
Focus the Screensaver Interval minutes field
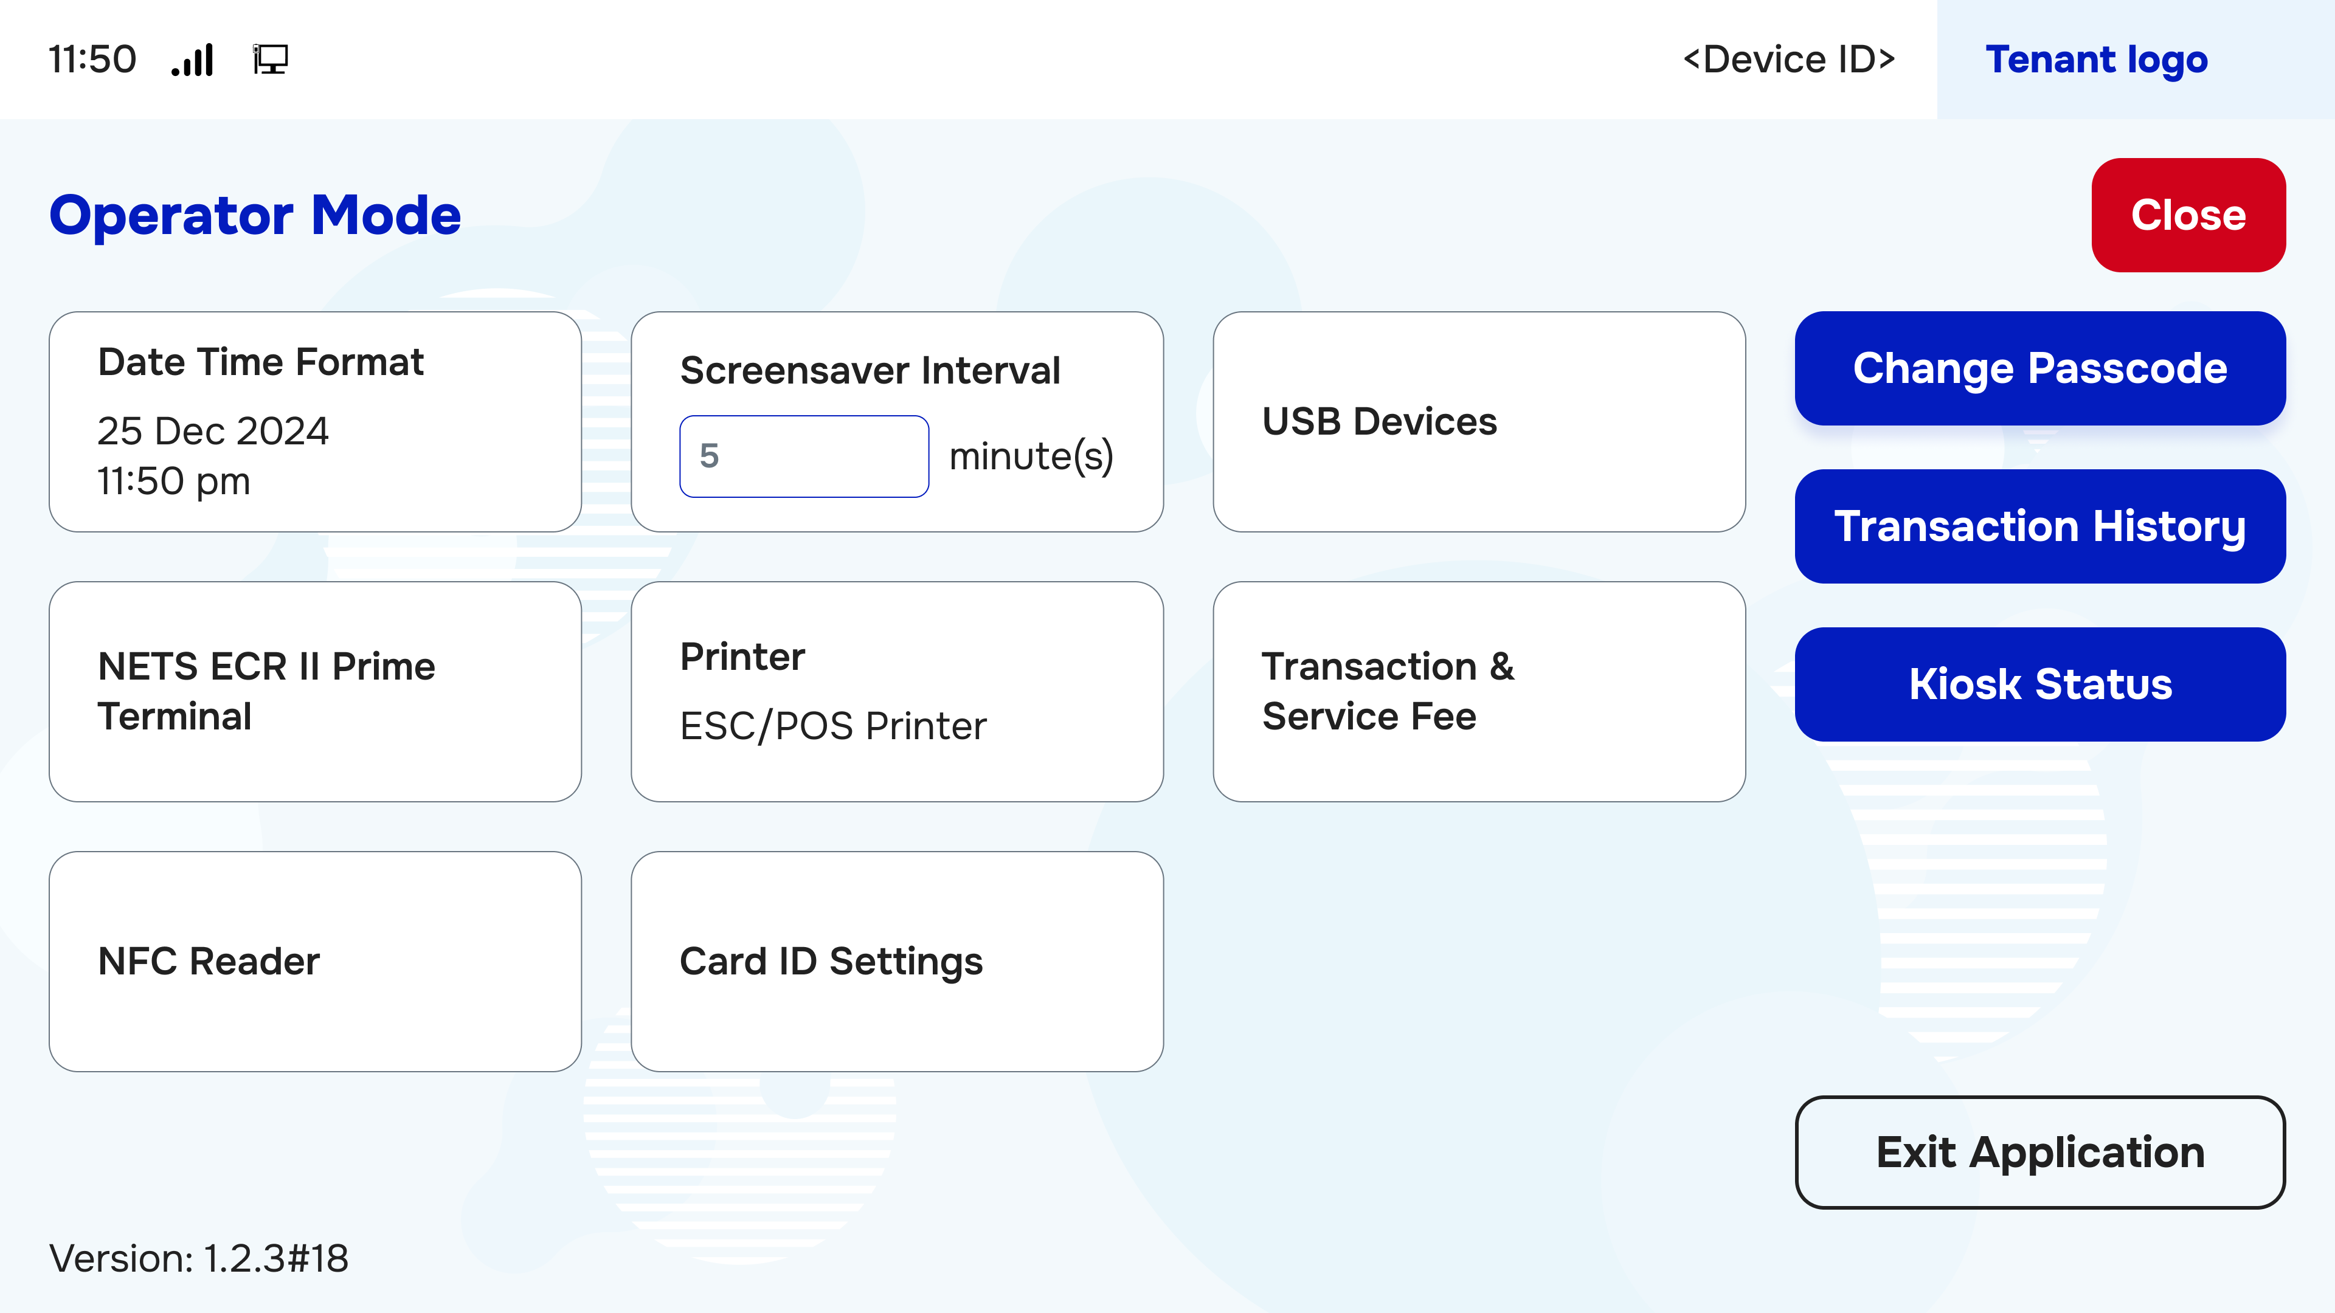(x=803, y=456)
